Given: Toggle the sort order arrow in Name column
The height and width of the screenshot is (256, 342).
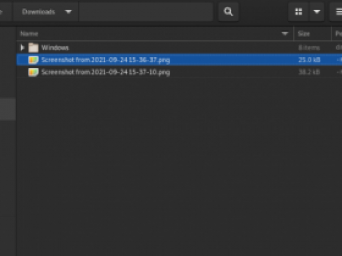Looking at the screenshot, I should 285,34.
